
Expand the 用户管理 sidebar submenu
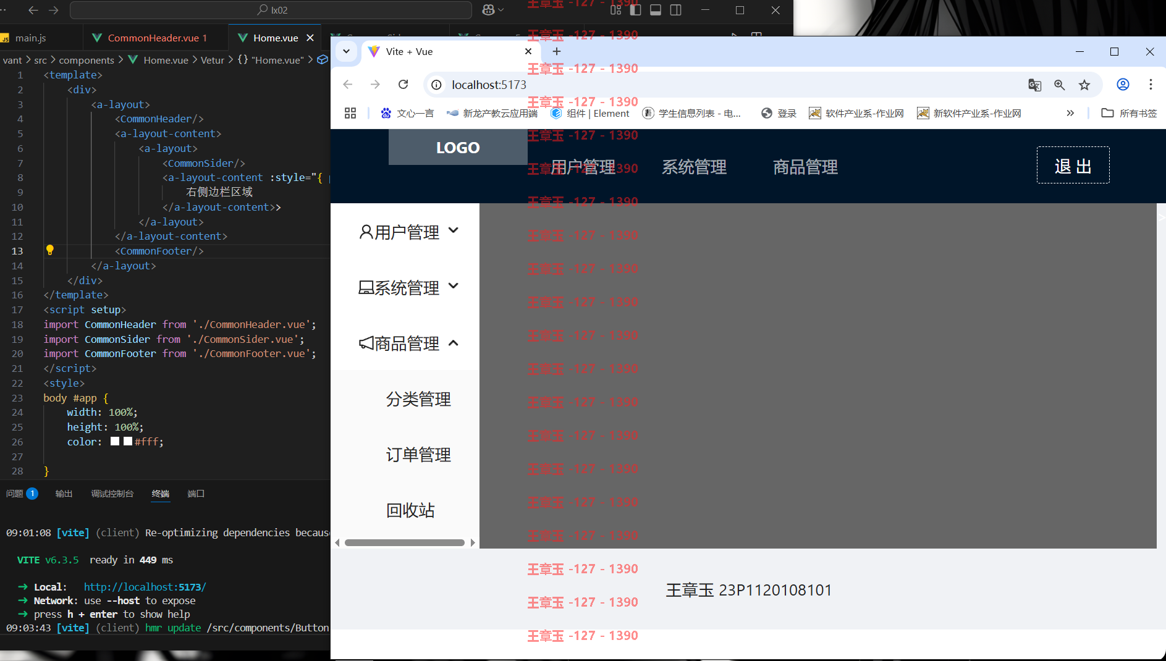click(405, 231)
